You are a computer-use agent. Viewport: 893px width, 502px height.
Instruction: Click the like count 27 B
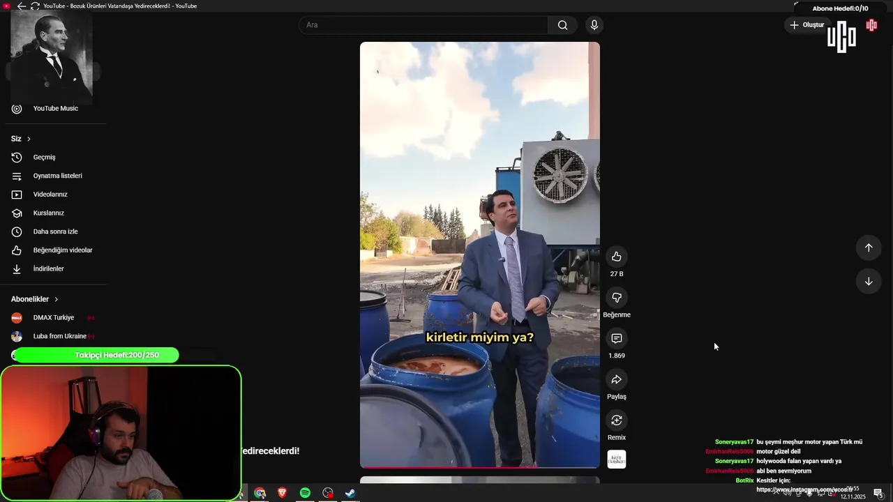tap(617, 274)
